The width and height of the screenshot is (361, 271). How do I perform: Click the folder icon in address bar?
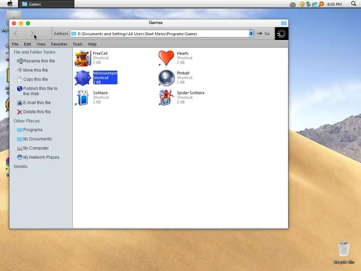(x=74, y=34)
